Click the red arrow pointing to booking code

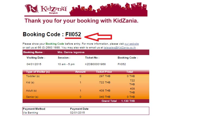coord(98,37)
